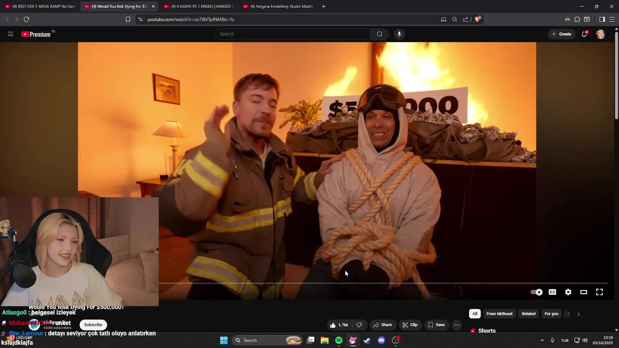This screenshot has width=619, height=348.
Task: Close the Would You Risk Dying tab
Action: coord(153,6)
